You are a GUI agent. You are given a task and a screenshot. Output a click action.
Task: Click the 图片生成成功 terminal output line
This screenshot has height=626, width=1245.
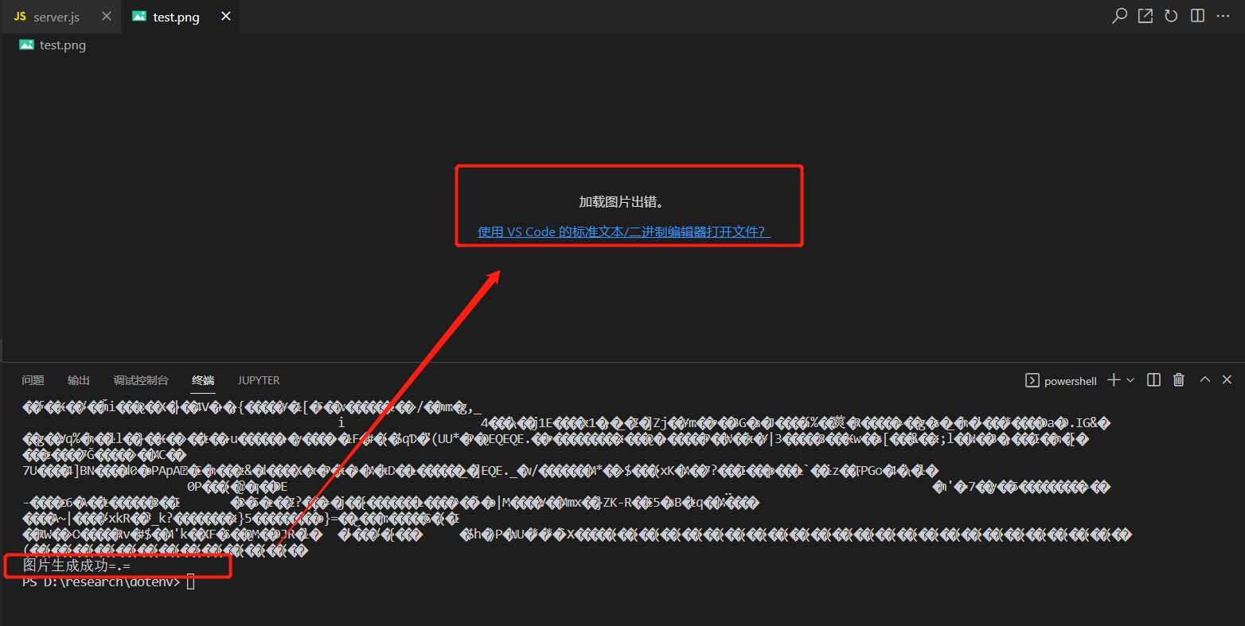[x=76, y=566]
